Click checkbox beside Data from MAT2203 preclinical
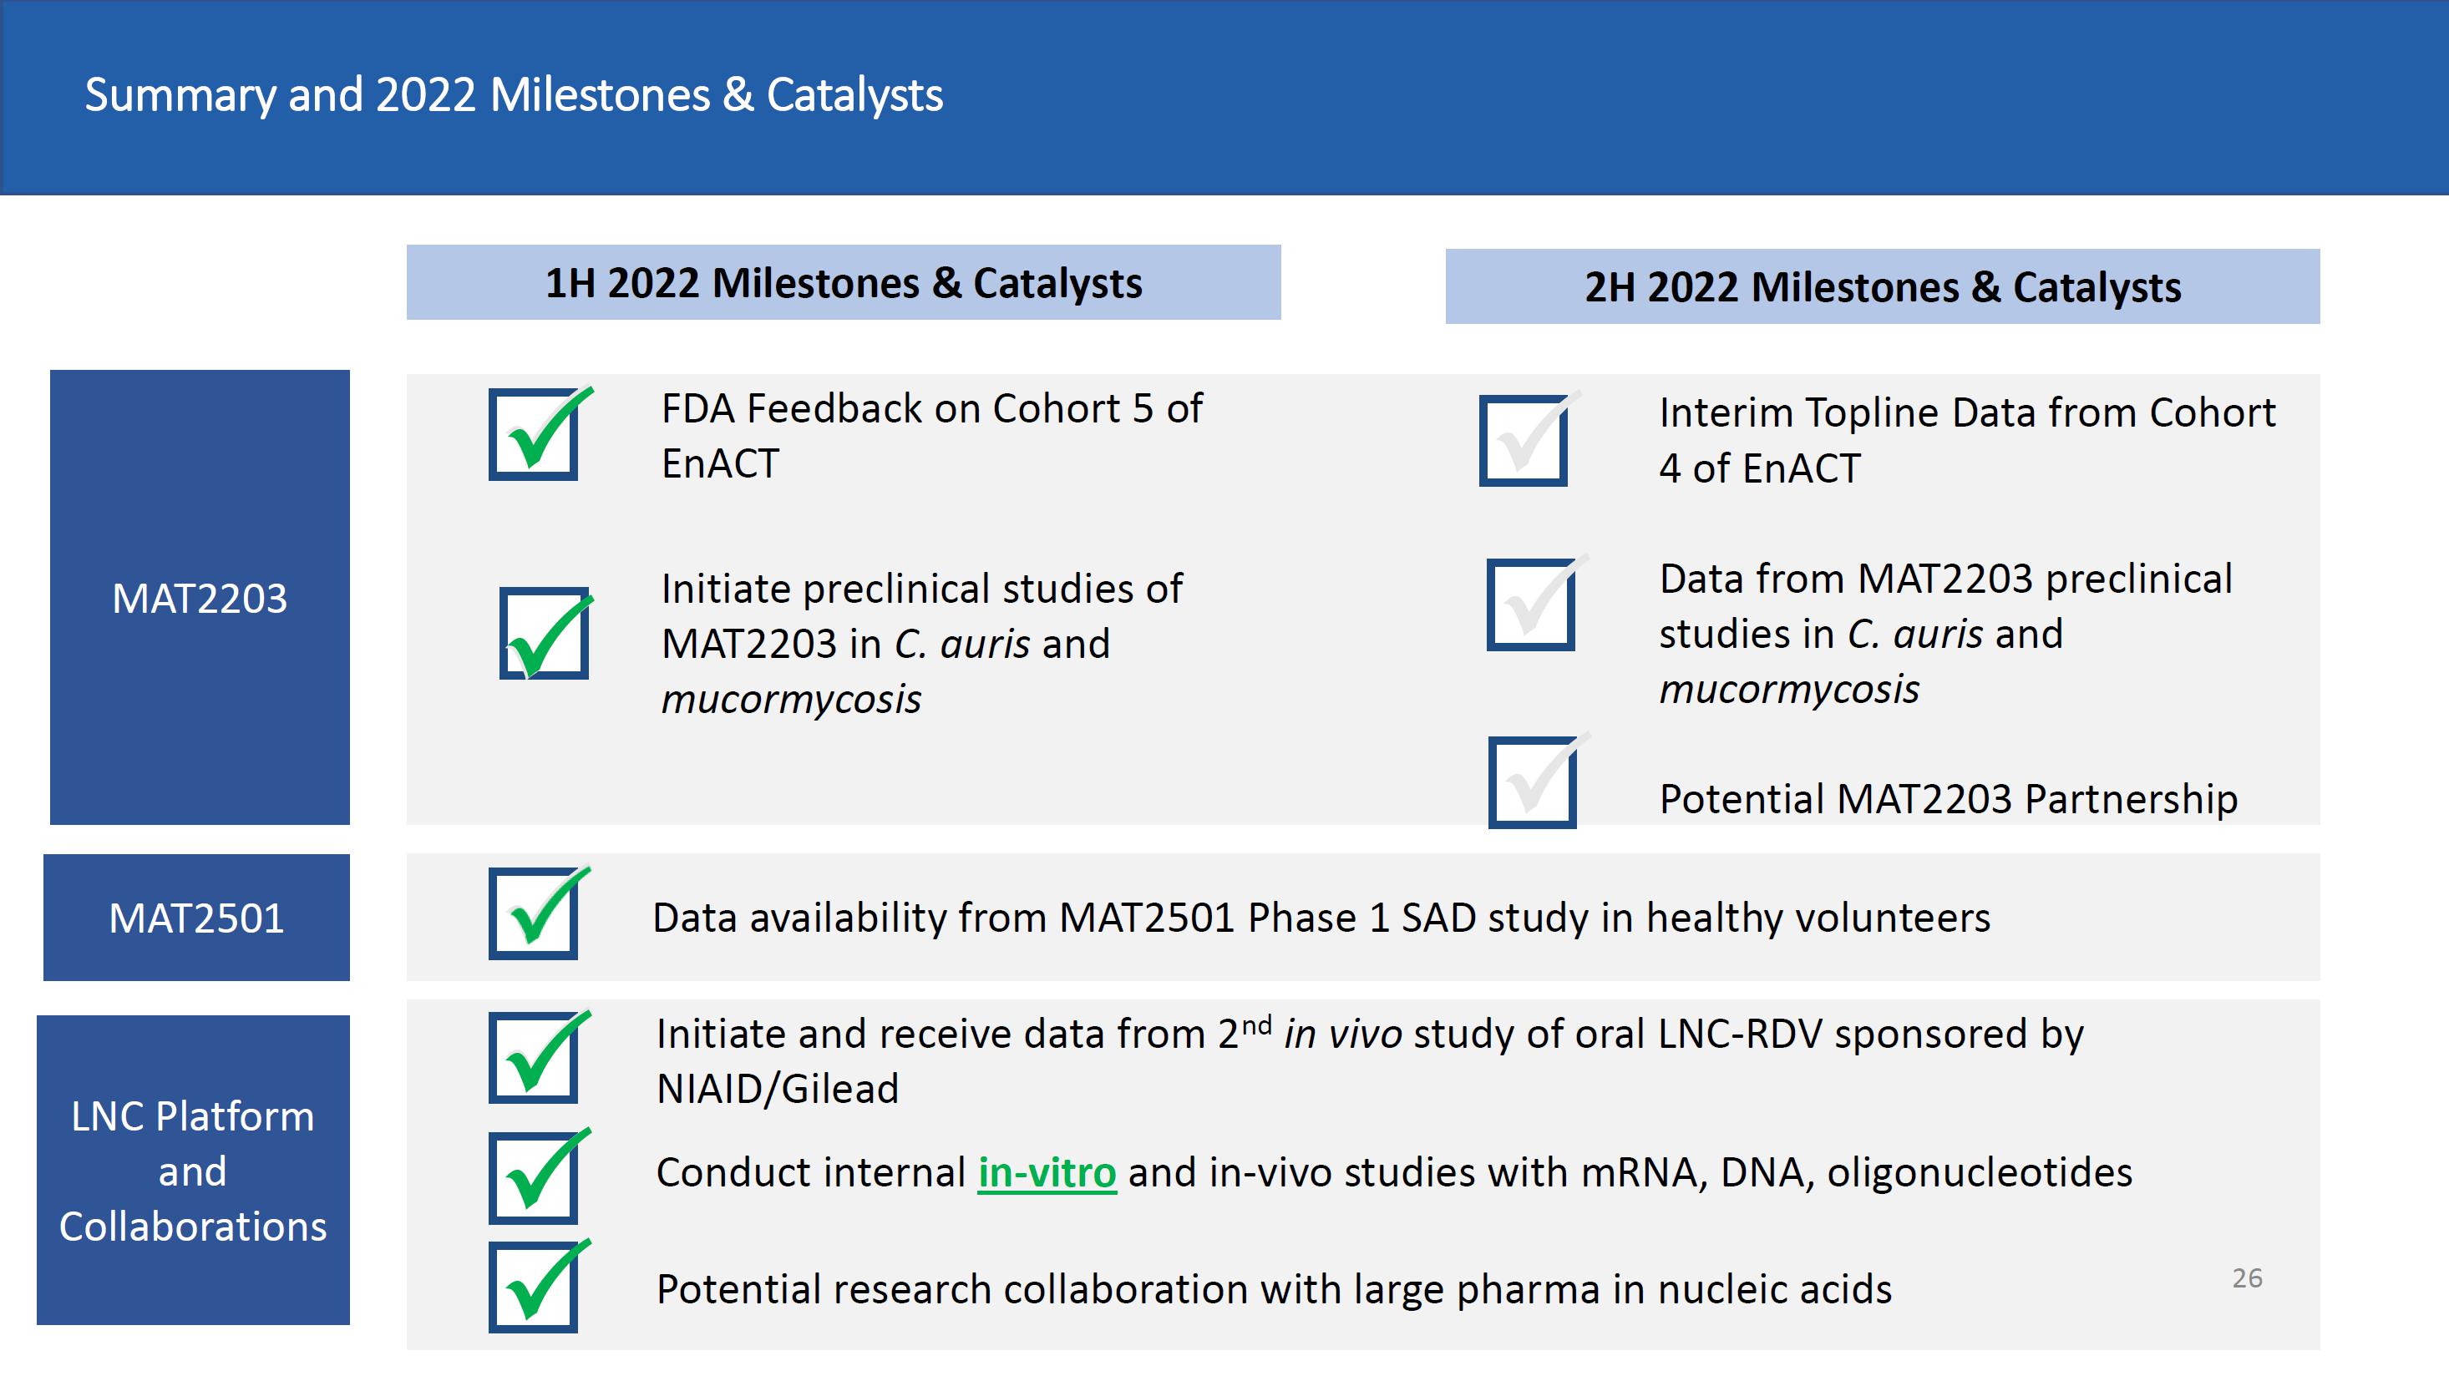2449x1376 pixels. 1530,605
